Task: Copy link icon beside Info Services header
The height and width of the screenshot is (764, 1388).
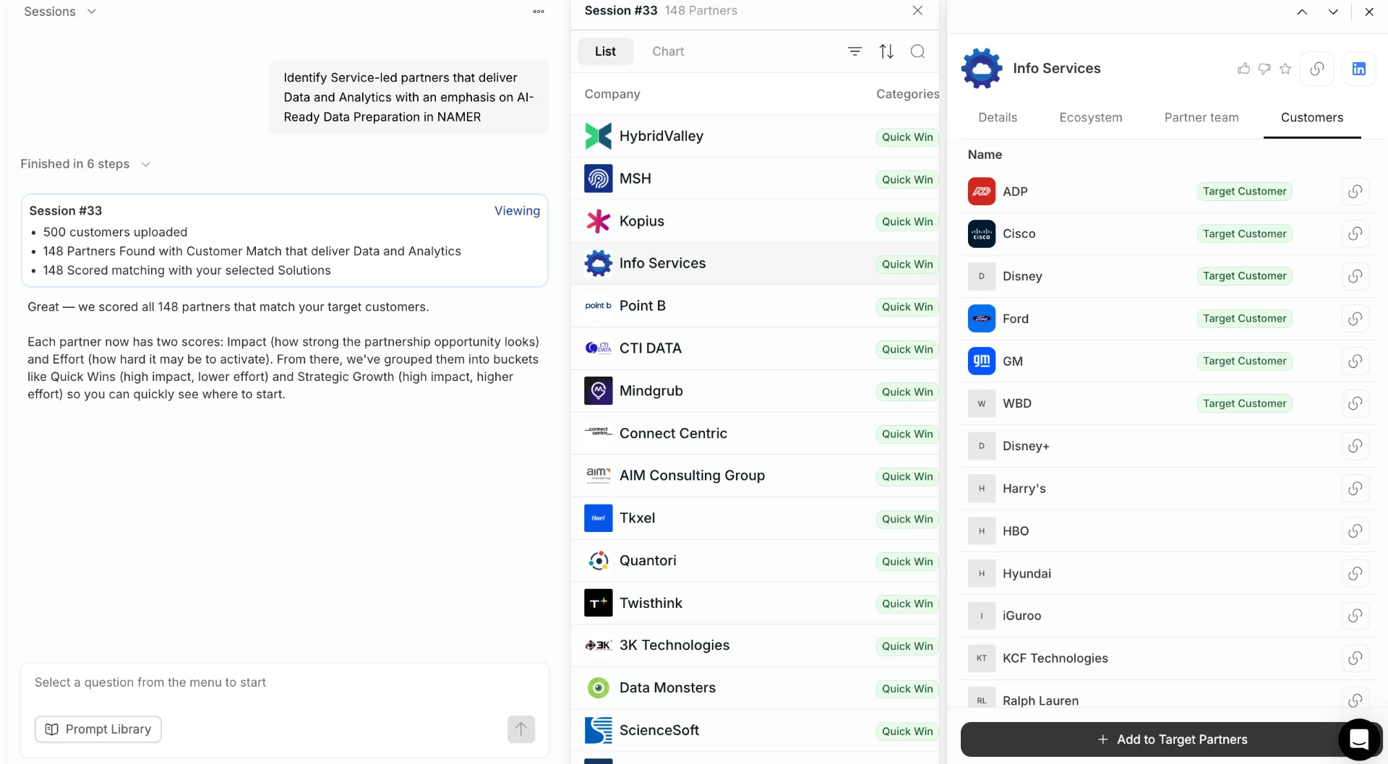Action: click(1317, 69)
